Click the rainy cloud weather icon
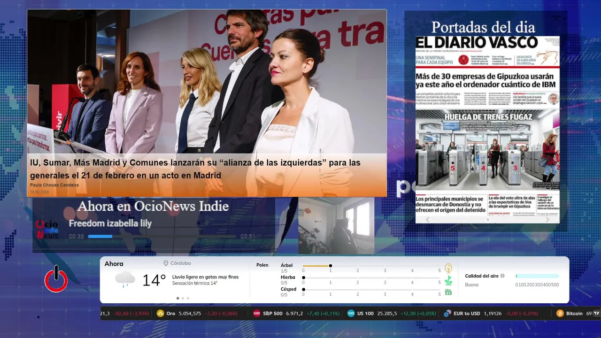Screen dimensions: 601x338 125,280
